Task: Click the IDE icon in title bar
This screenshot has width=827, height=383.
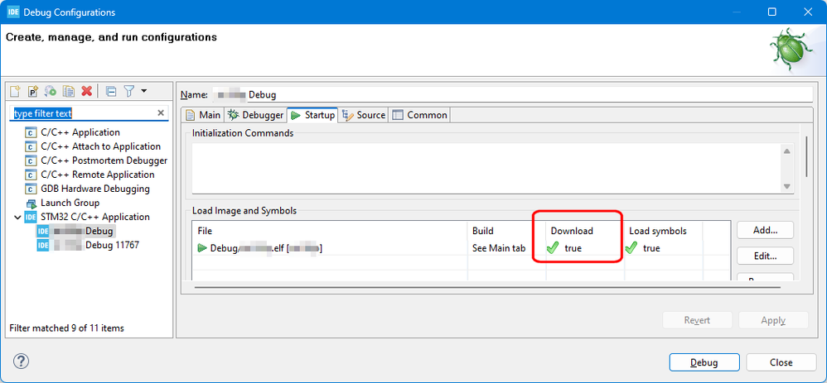Action: pos(13,12)
